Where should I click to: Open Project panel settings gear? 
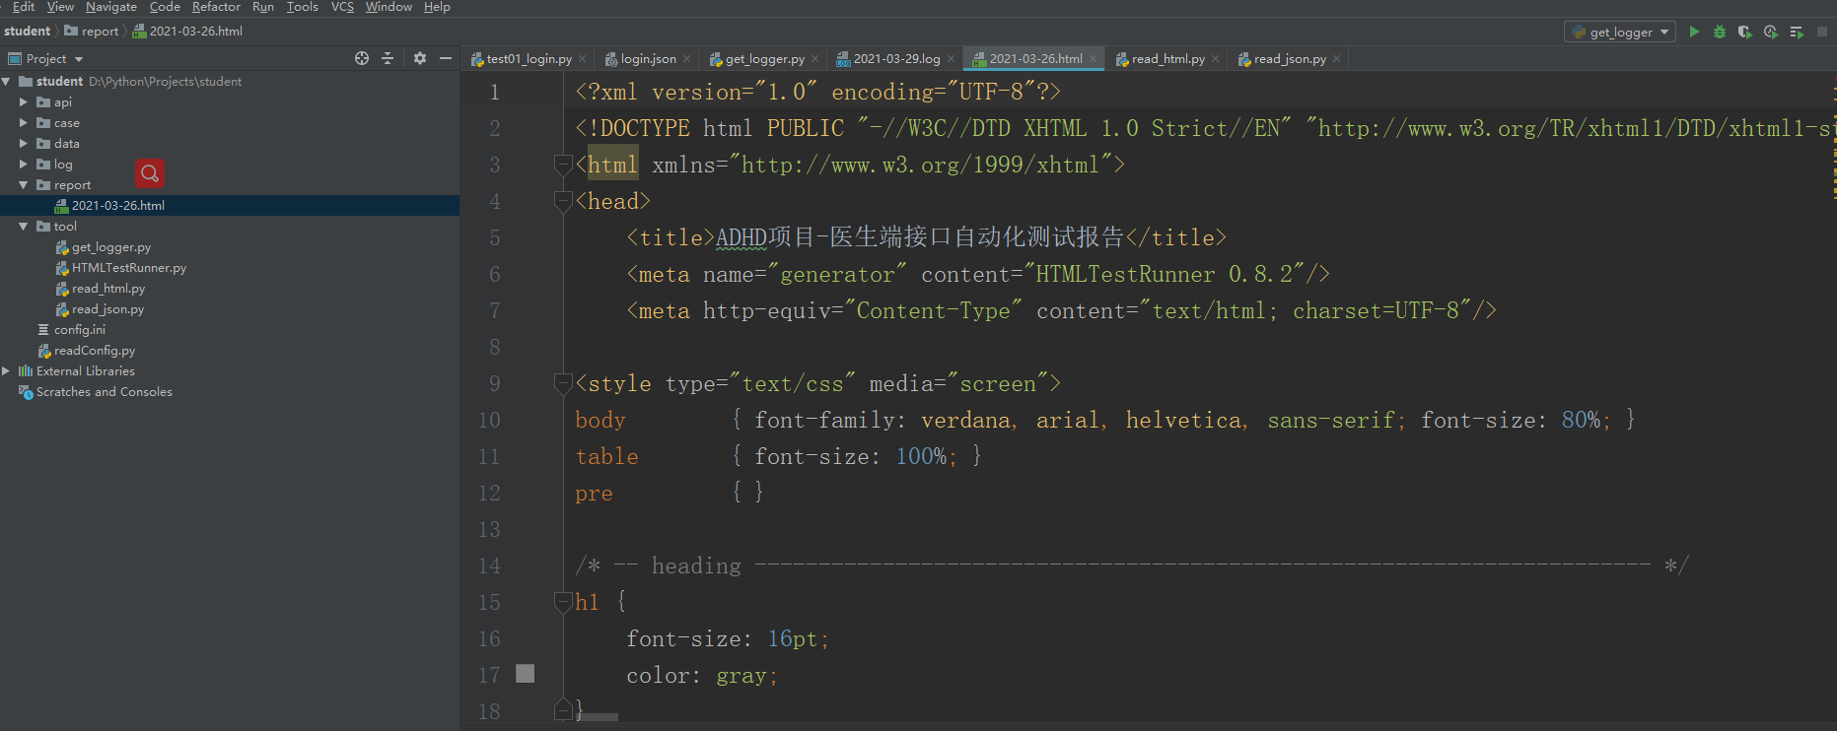[x=420, y=58]
